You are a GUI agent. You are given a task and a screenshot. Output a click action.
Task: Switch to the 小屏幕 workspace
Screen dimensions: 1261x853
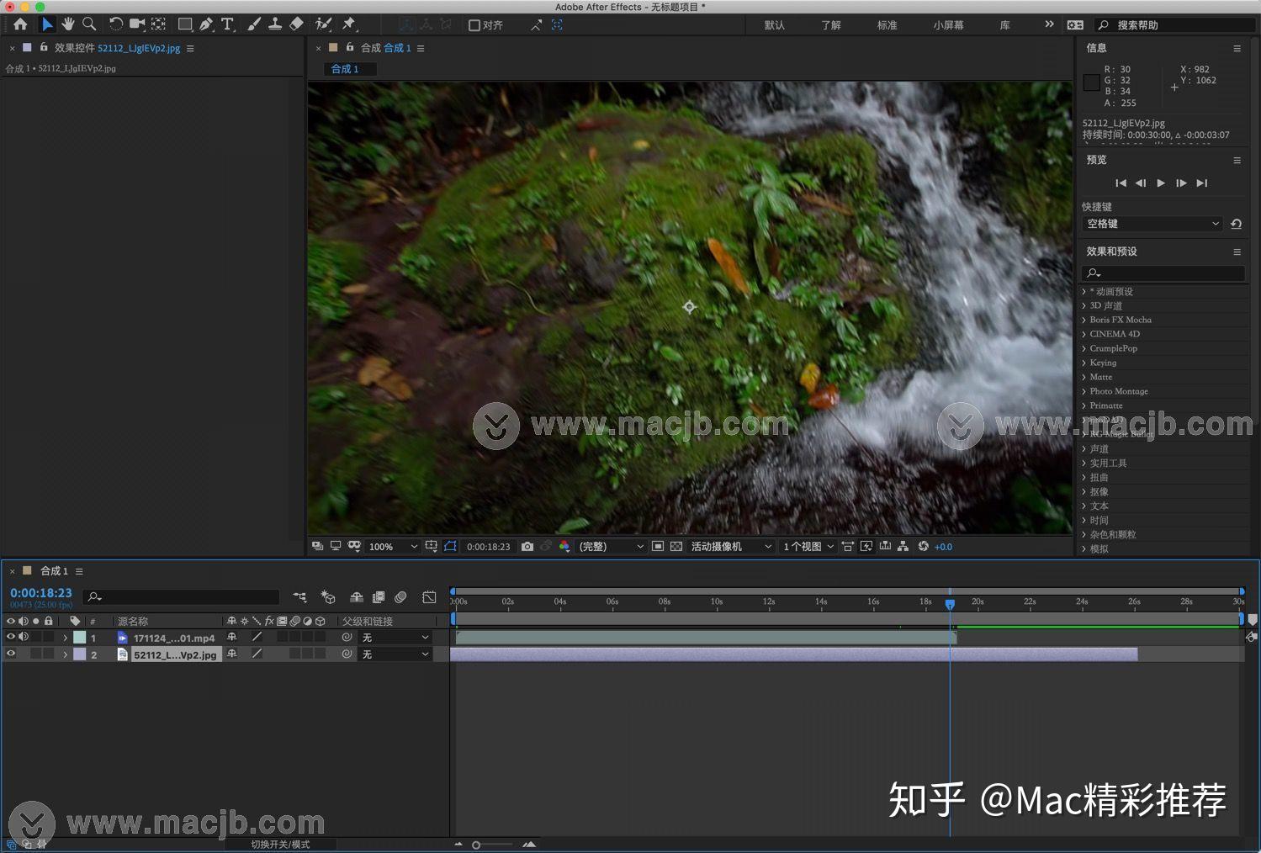(948, 25)
